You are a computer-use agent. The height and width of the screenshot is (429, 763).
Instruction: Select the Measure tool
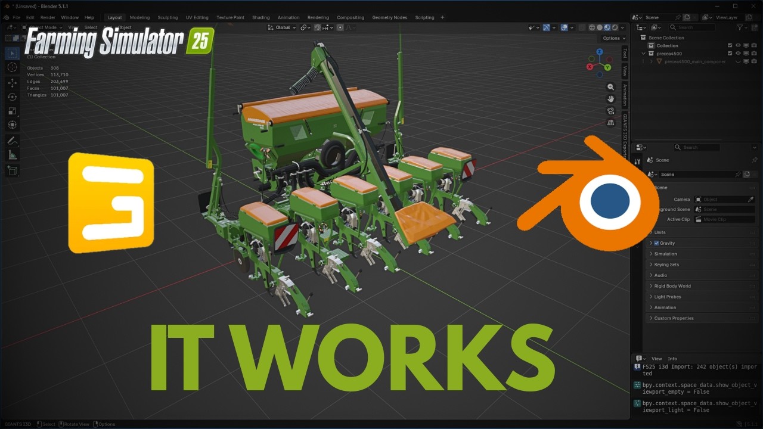point(12,156)
